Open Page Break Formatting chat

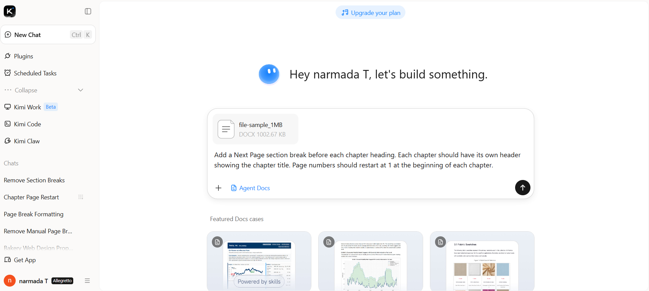pos(34,214)
